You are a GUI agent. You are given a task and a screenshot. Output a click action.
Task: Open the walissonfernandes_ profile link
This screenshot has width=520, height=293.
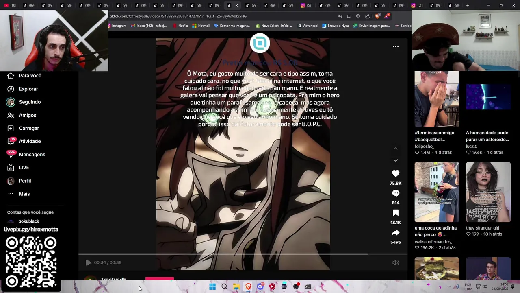[x=433, y=241]
